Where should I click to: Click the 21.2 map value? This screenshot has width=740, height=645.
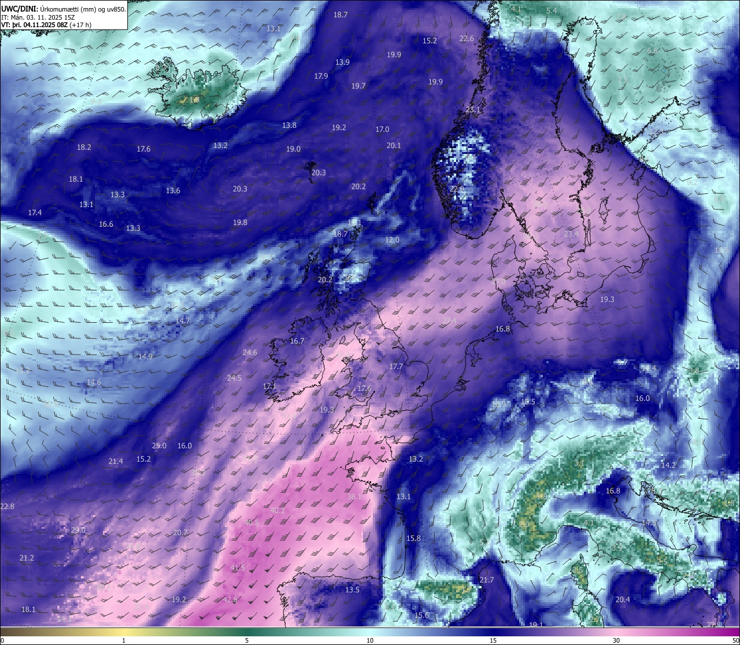coord(27,558)
